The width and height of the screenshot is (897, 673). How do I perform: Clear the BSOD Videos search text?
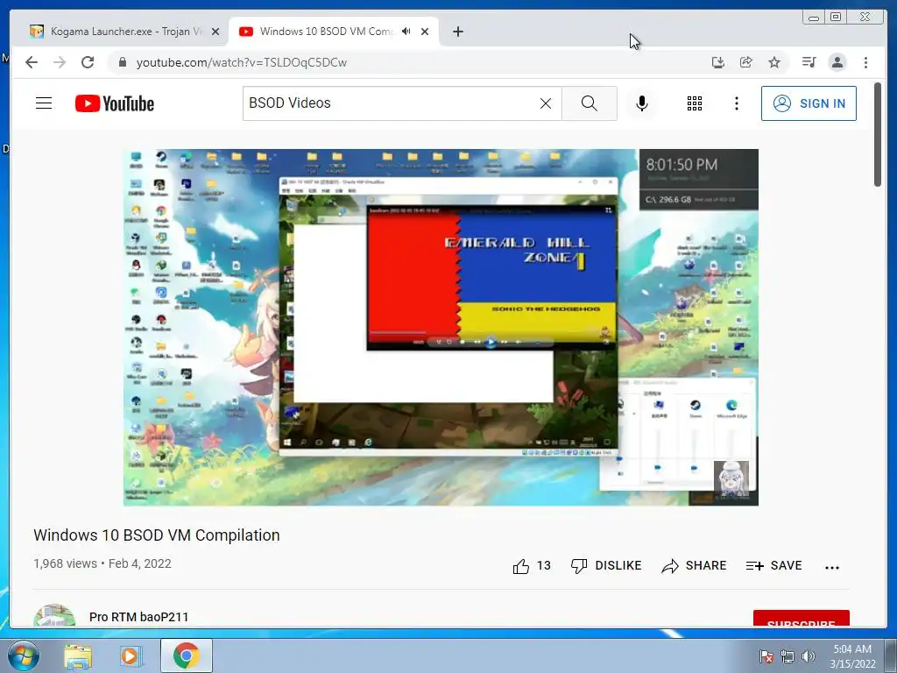[x=546, y=103]
